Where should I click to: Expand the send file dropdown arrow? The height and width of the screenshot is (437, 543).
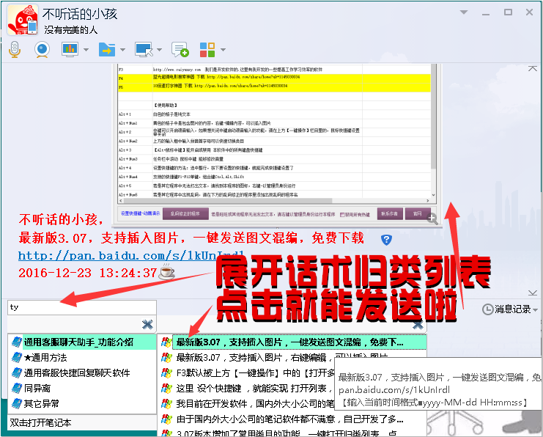click(x=122, y=50)
